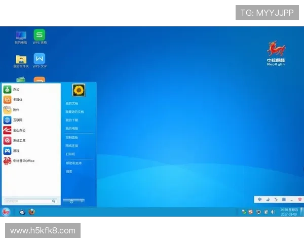Viewport: 304px width, 243px height.
Task: Open 我的电脑 desktop icon
Action: pyautogui.click(x=21, y=35)
